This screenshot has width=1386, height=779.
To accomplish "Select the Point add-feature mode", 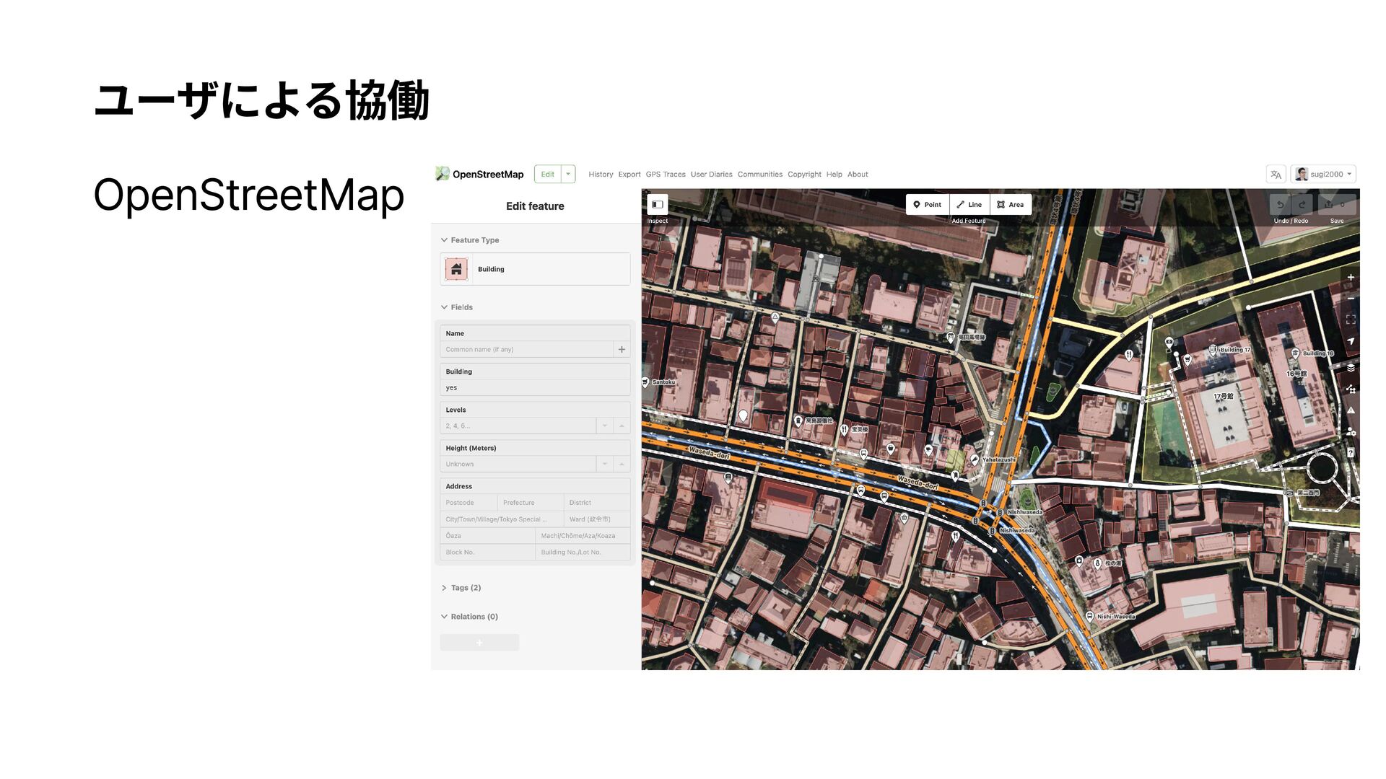I will [928, 205].
